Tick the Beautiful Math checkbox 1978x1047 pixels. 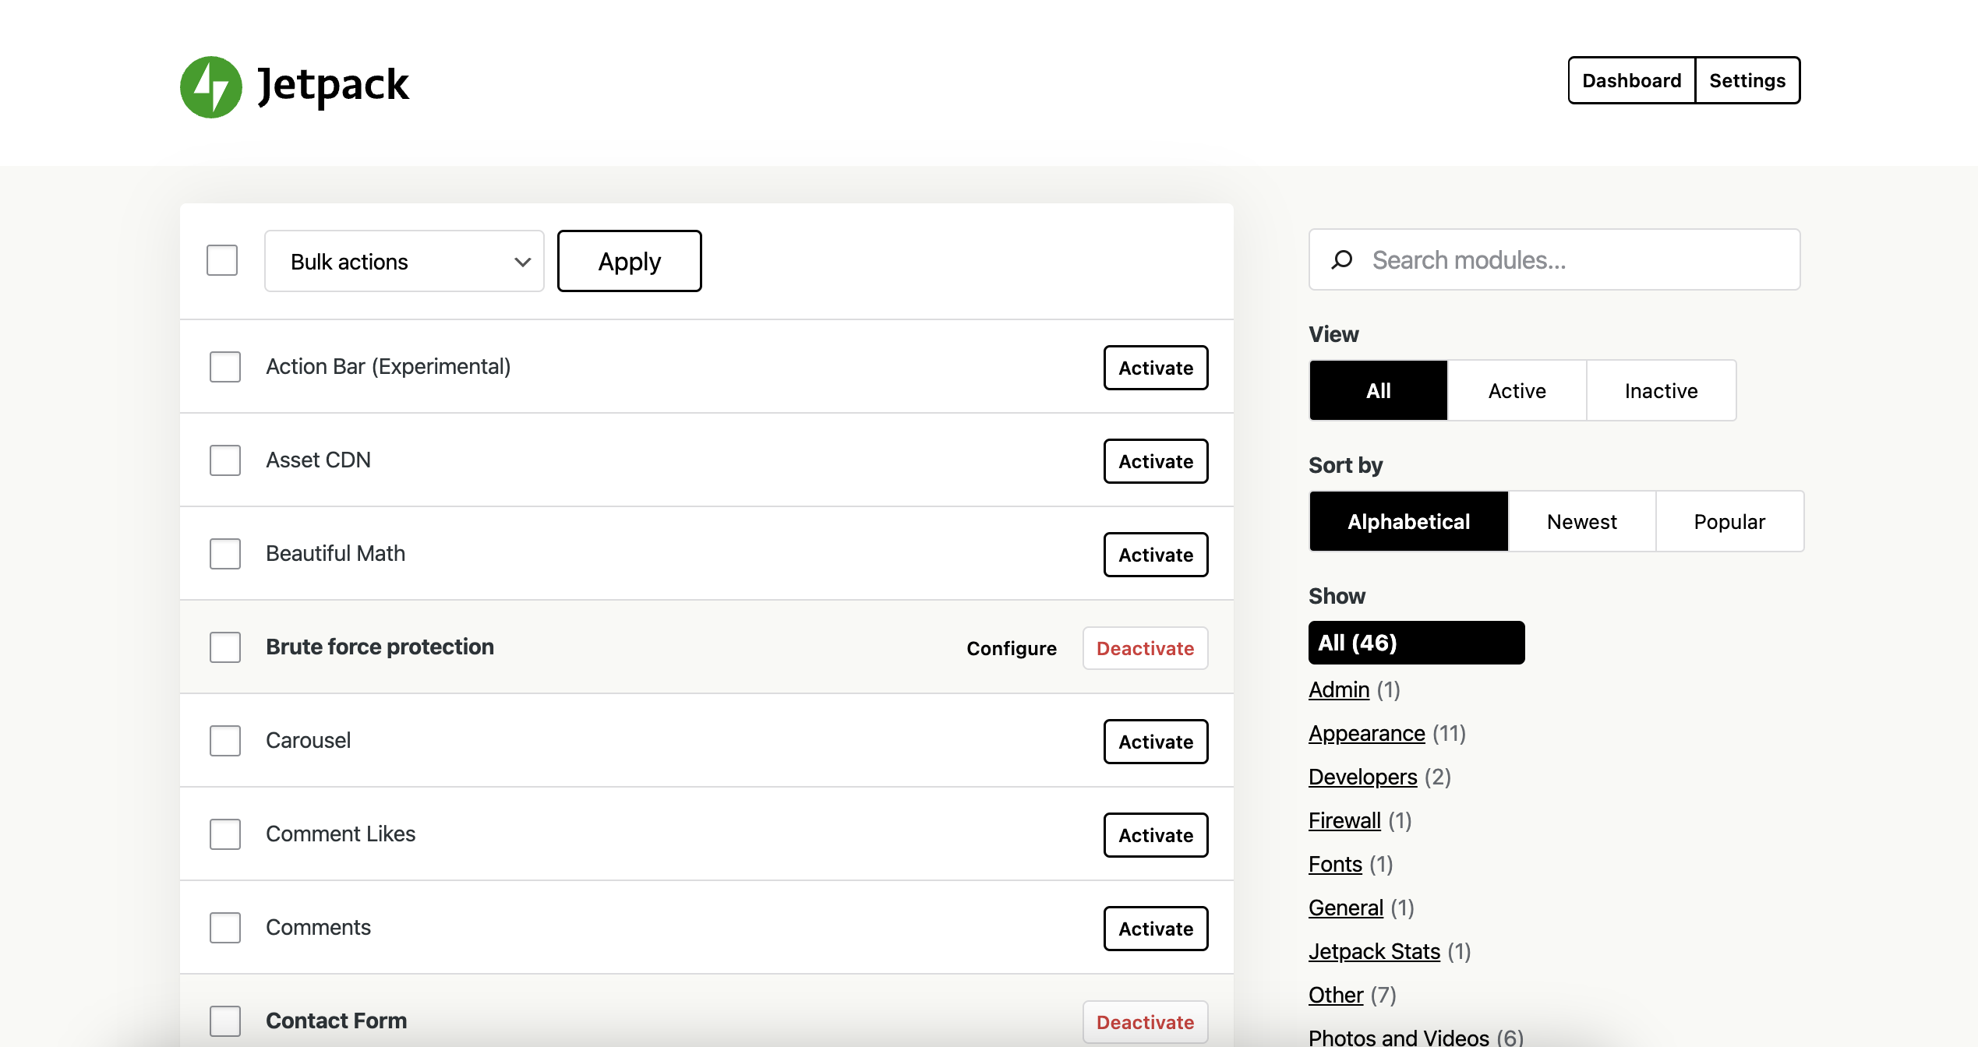pos(224,554)
